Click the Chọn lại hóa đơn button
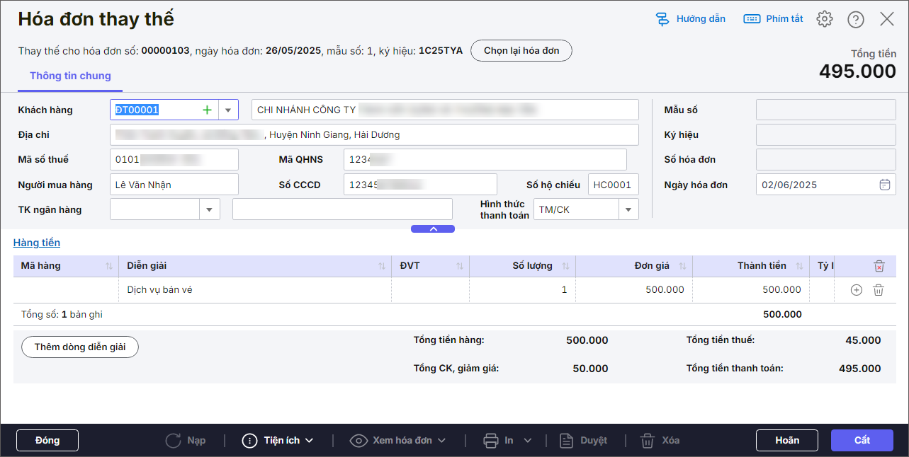Image resolution: width=909 pixels, height=457 pixels. tap(521, 51)
